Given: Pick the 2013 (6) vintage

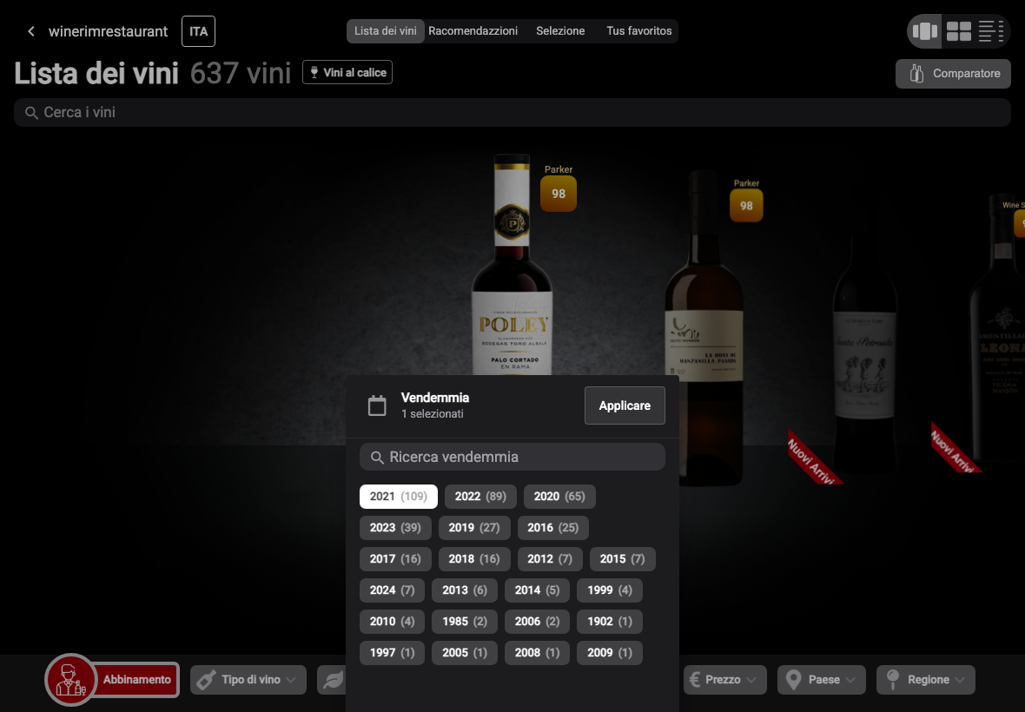Looking at the screenshot, I should click(465, 590).
